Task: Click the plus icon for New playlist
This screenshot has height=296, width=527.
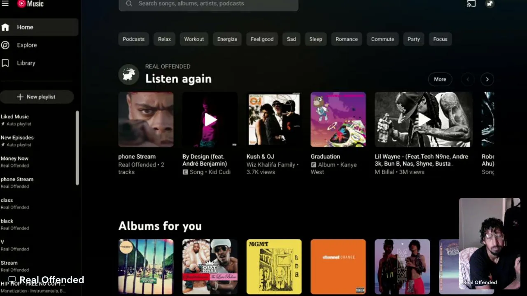Action: pos(20,97)
